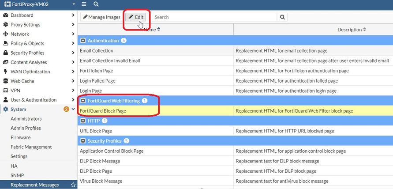Click the Manage Images button
Image resolution: width=393 pixels, height=189 pixels.
click(102, 17)
